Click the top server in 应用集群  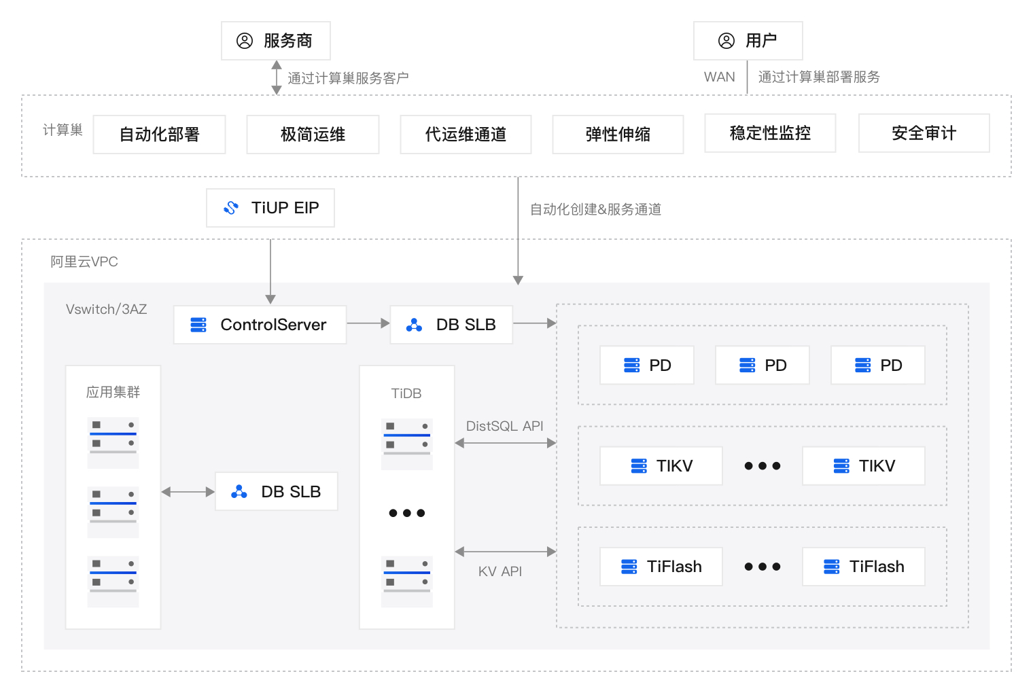point(113,442)
